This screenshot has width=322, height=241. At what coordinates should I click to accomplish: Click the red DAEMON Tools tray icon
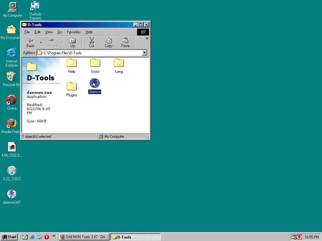coord(299,237)
